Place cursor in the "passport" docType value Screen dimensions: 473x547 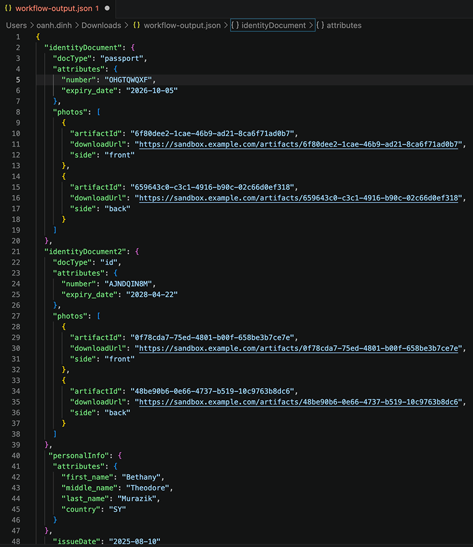point(123,58)
